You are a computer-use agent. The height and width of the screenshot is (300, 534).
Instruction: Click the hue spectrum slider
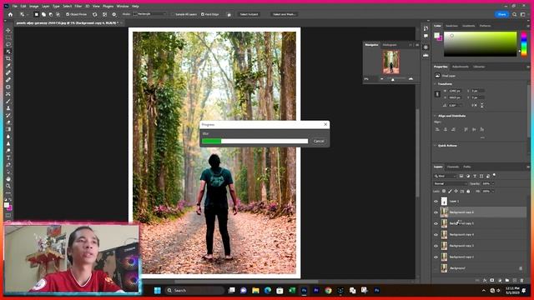click(524, 43)
